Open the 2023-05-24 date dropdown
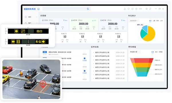Viewport: 172px width, 103px height. click(134, 20)
